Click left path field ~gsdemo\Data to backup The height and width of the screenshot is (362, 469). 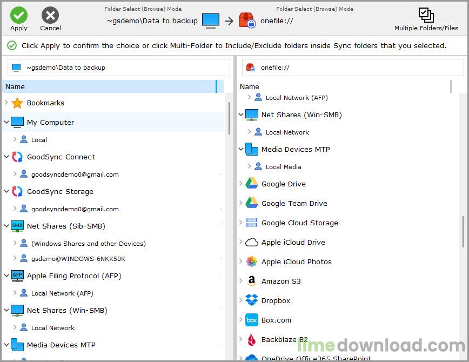coord(119,68)
